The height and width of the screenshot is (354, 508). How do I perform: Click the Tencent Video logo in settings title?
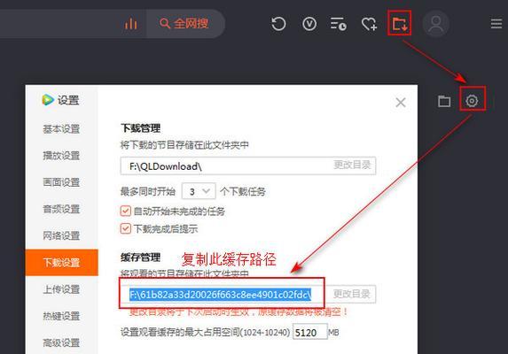[48, 100]
